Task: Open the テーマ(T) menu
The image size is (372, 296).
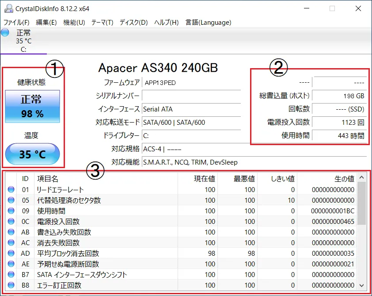Action: (x=102, y=22)
